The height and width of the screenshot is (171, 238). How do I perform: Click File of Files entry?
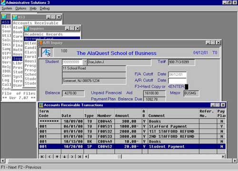(19, 94)
